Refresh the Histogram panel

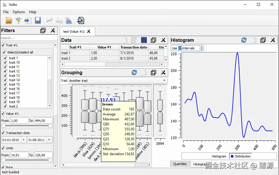tap(244, 40)
